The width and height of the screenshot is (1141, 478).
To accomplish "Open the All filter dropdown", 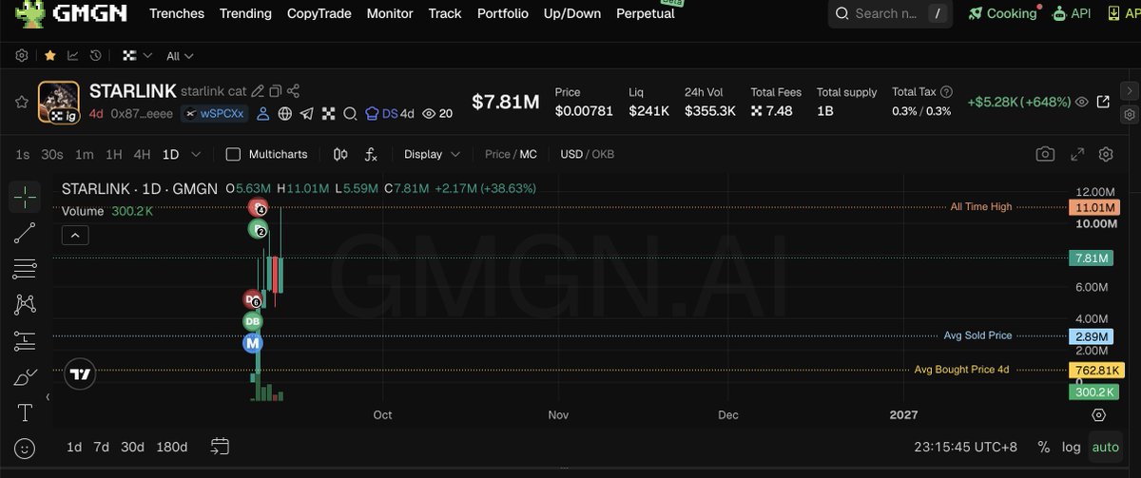I will point(180,56).
